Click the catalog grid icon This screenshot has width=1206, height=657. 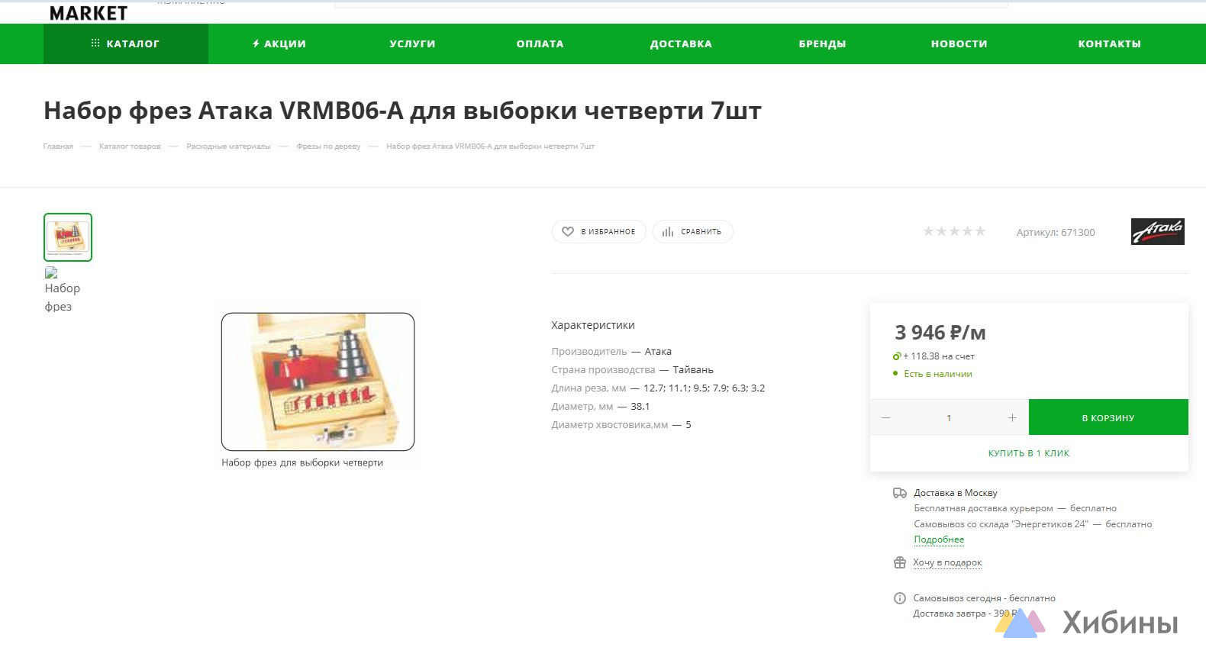click(95, 43)
